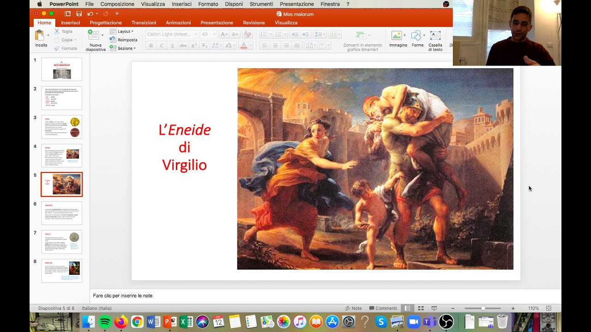Clear formatting with eraser icon
The image size is (591, 332).
point(247,34)
